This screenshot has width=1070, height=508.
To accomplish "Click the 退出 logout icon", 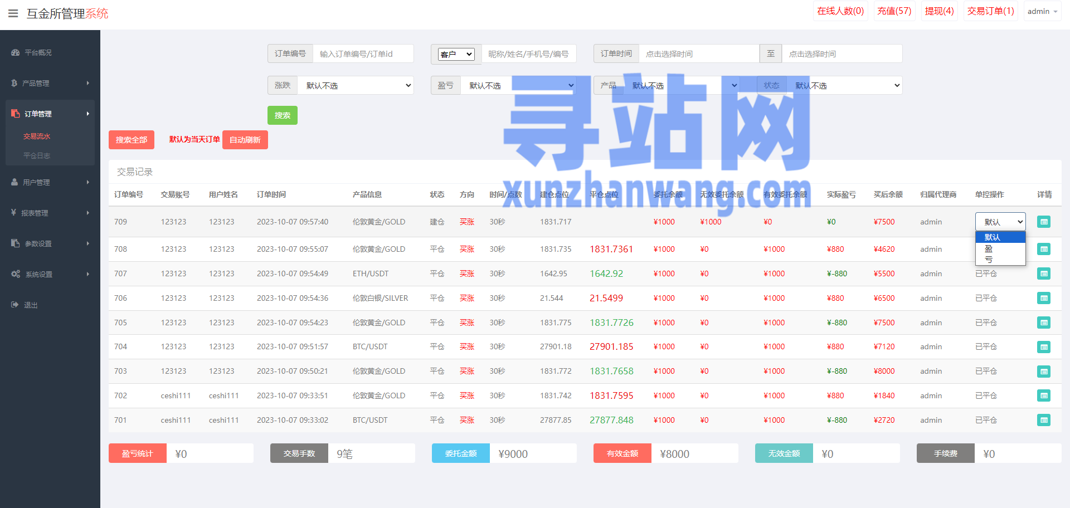I will (14, 305).
